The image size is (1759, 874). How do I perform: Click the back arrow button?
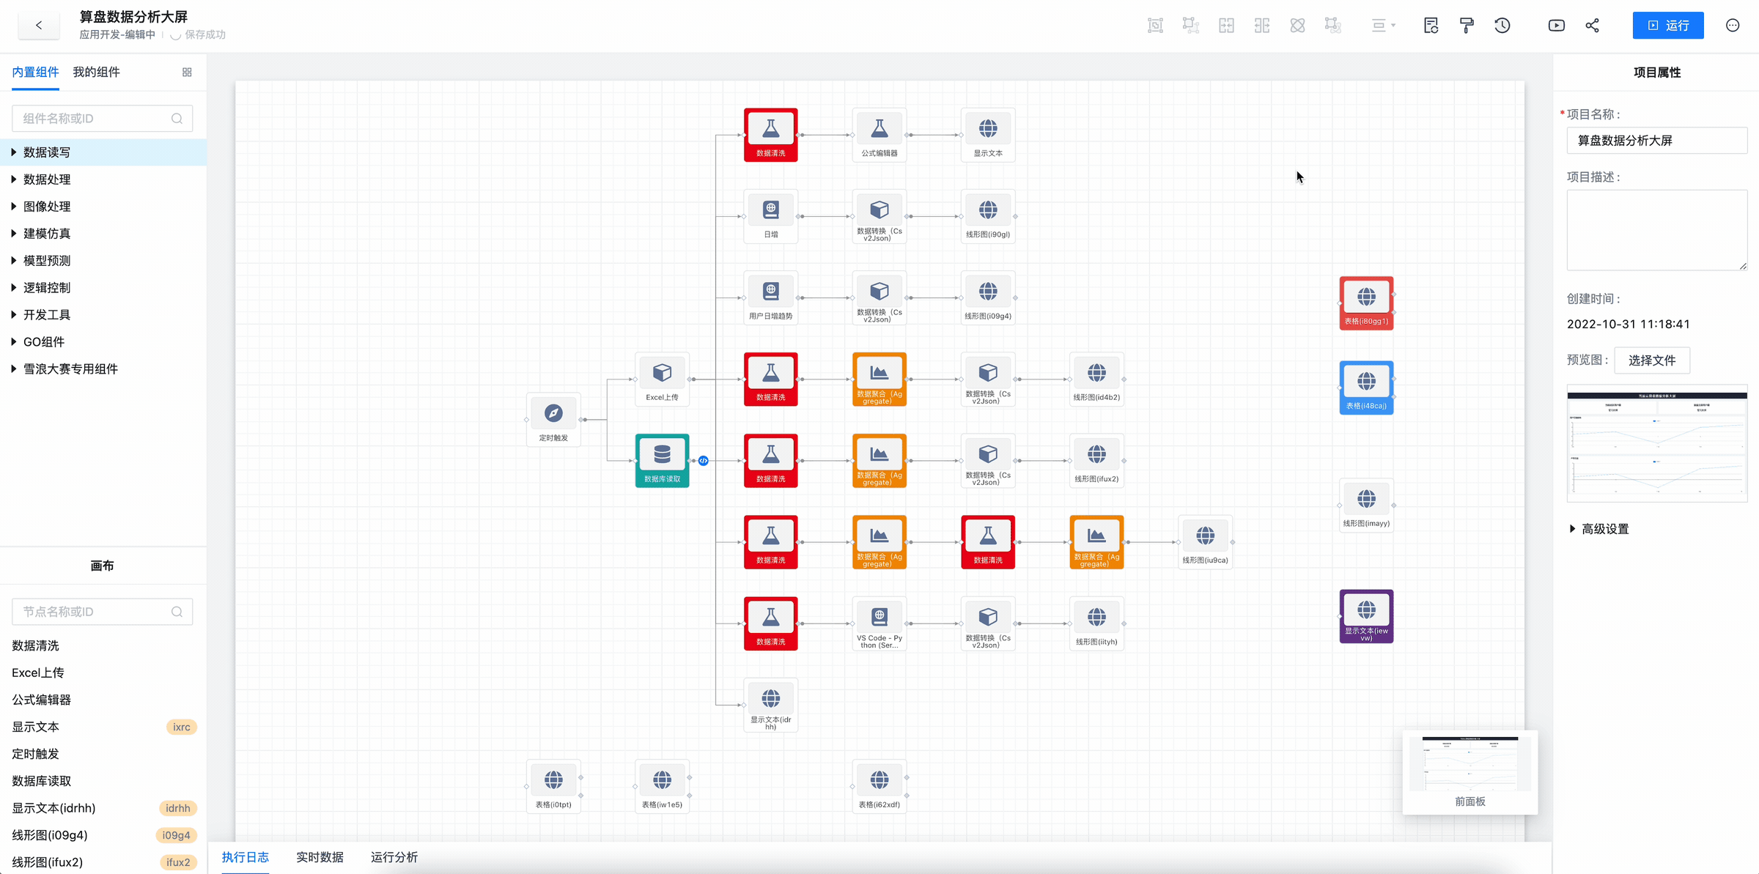click(x=39, y=26)
